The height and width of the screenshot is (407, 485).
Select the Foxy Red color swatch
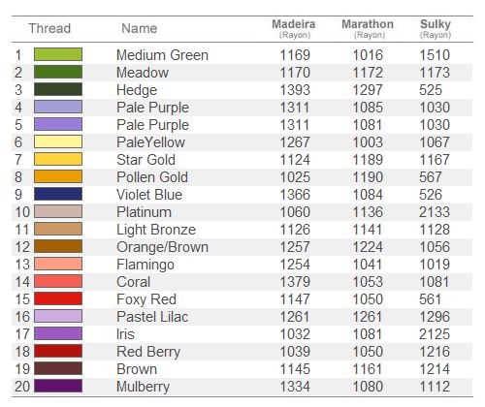(58, 298)
